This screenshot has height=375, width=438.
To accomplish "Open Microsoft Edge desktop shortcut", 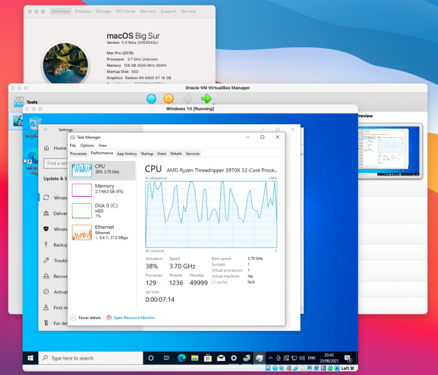I will [33, 162].
